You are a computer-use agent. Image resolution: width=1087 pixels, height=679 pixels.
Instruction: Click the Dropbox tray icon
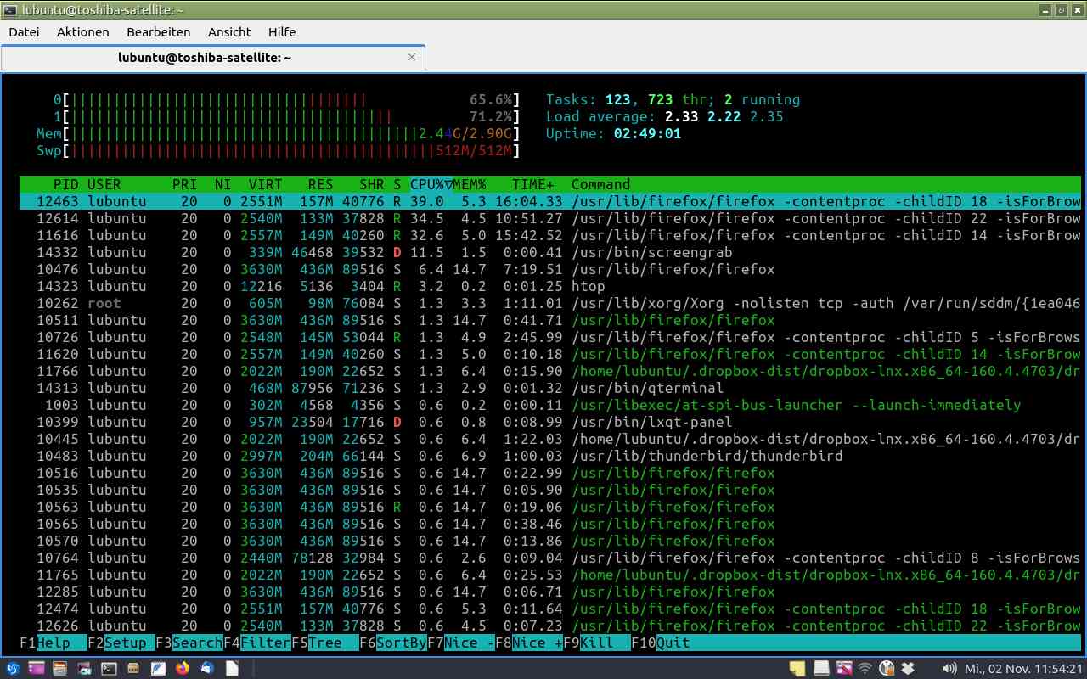click(x=908, y=669)
